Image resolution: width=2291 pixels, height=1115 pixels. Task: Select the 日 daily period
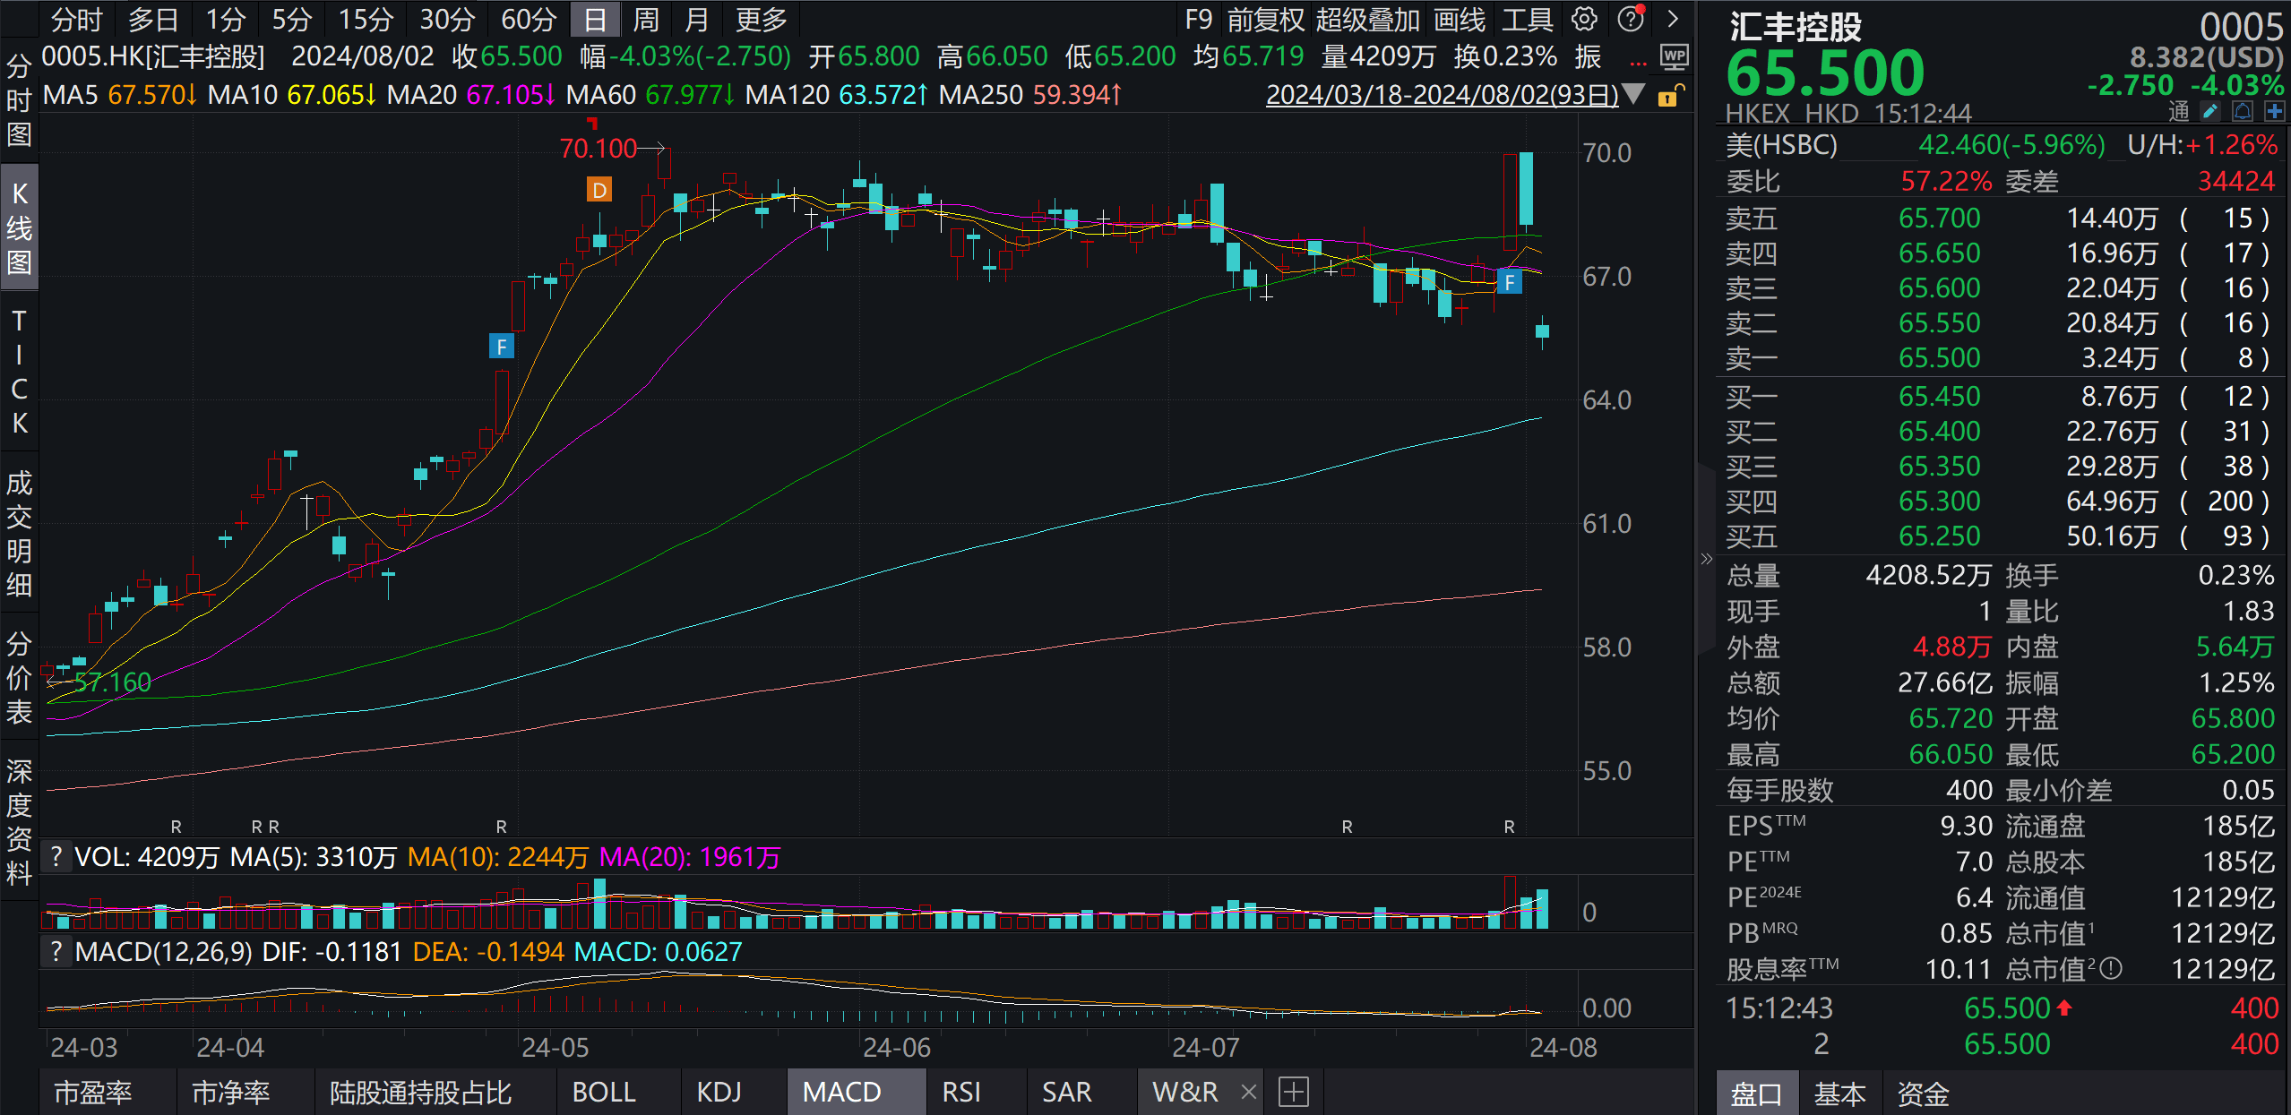[x=595, y=19]
